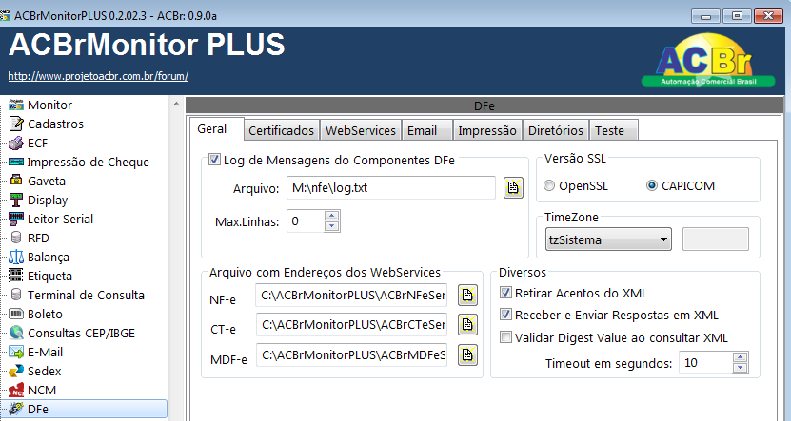Select Cadastros in the sidebar list
791x421 pixels.
tap(55, 124)
